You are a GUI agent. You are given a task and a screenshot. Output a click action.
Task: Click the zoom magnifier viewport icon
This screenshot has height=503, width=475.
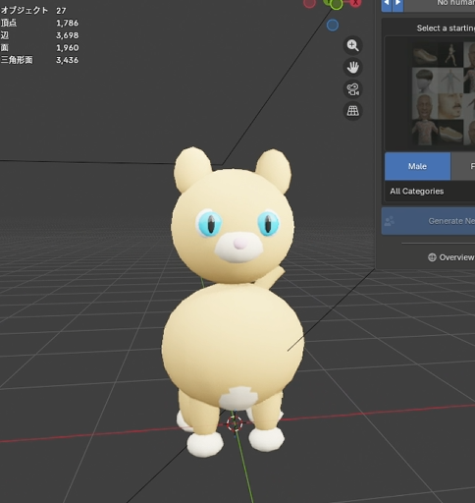point(352,45)
